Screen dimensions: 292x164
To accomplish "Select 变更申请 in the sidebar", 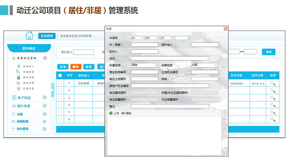I will click(28, 89).
